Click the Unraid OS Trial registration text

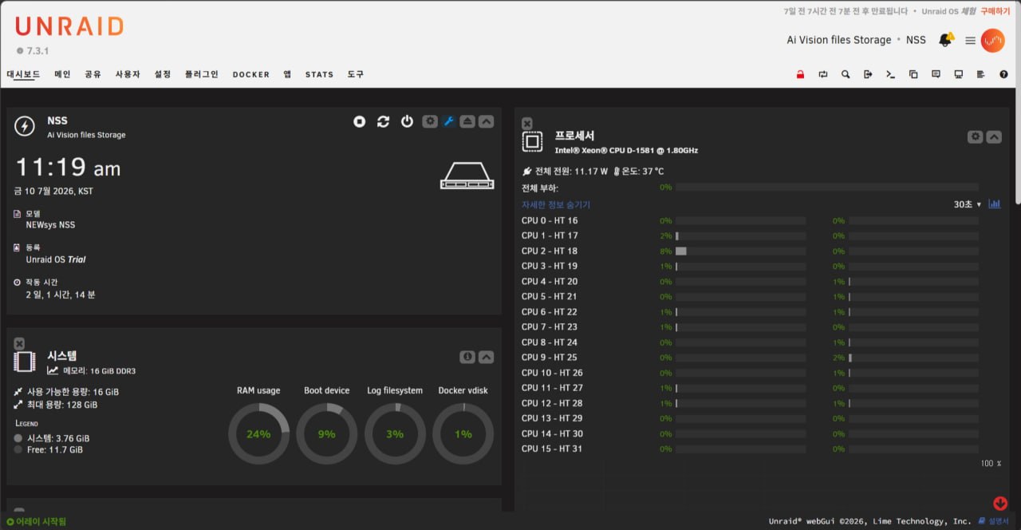tap(56, 259)
